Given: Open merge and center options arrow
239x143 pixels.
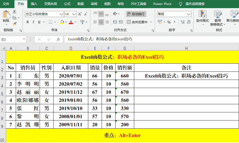Looking at the screenshot, I should click(151, 22).
